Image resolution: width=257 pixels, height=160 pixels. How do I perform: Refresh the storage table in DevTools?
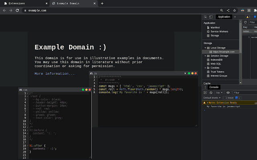tap(245, 22)
